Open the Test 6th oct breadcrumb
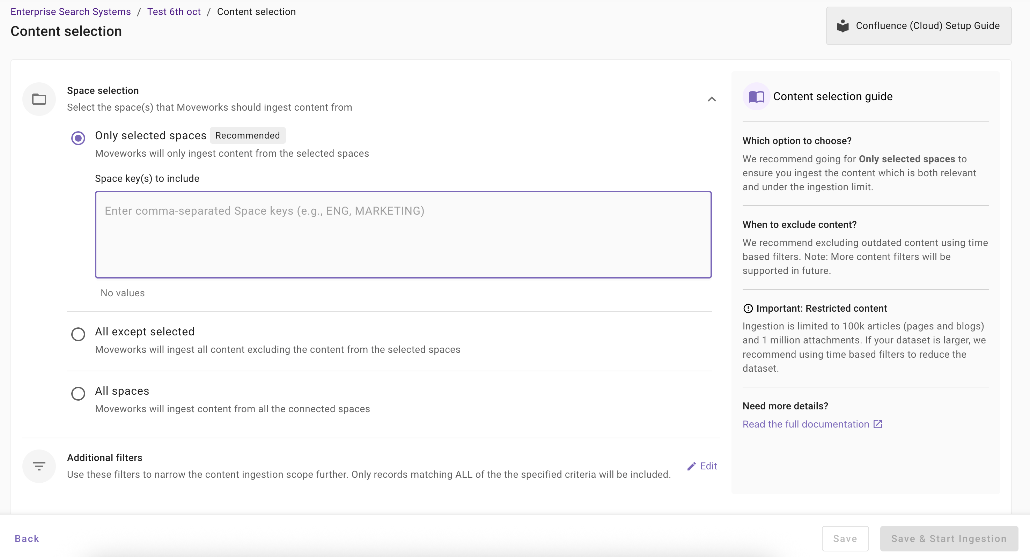Viewport: 1030px width, 557px height. 174,12
